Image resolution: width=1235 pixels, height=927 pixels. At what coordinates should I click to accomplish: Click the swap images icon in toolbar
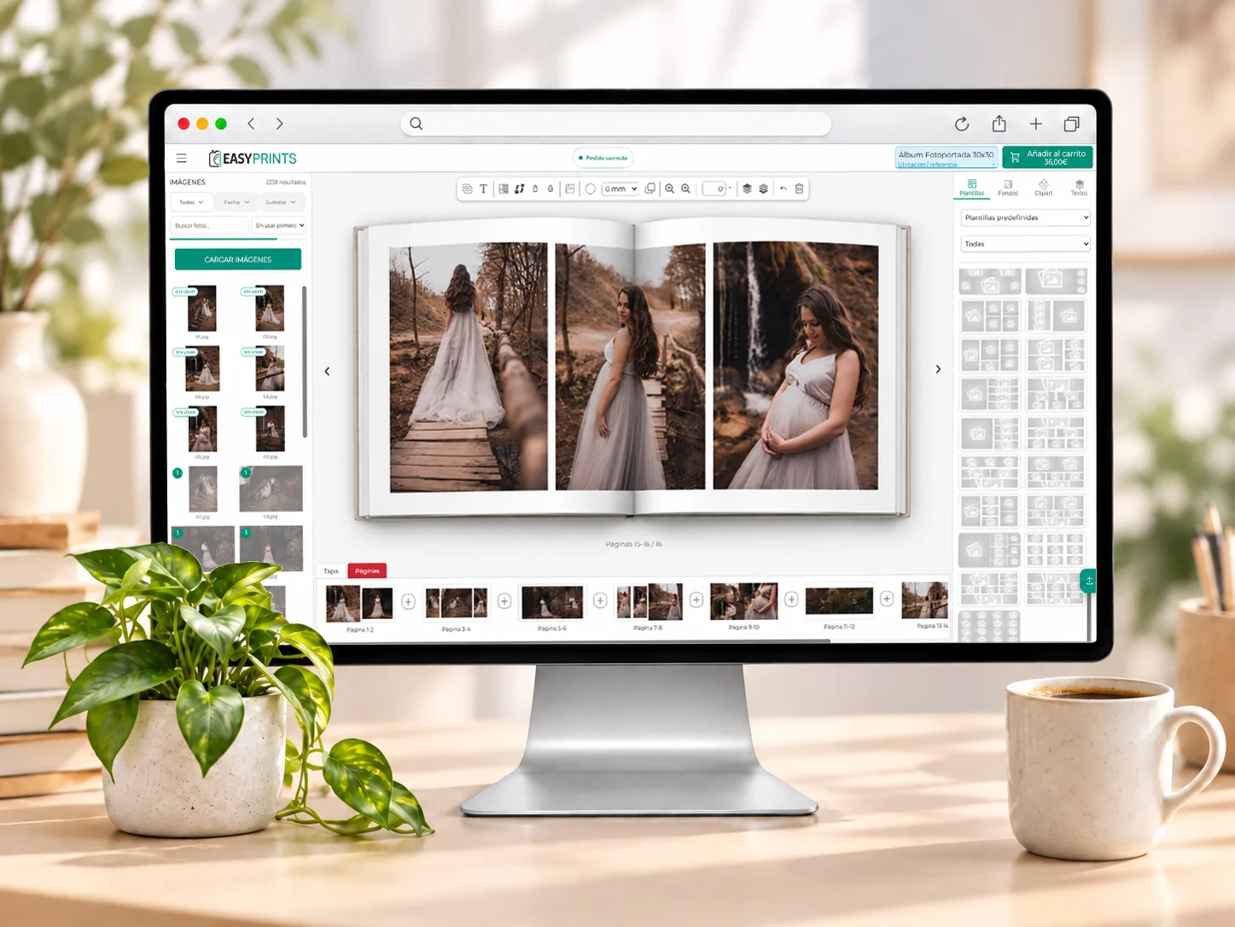pos(519,188)
